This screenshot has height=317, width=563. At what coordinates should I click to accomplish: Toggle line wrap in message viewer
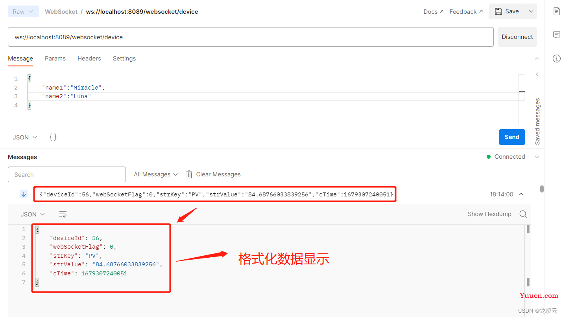click(x=63, y=214)
